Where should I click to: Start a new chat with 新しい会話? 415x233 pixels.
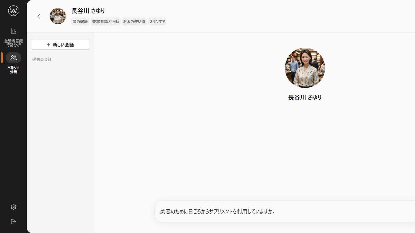point(61,45)
